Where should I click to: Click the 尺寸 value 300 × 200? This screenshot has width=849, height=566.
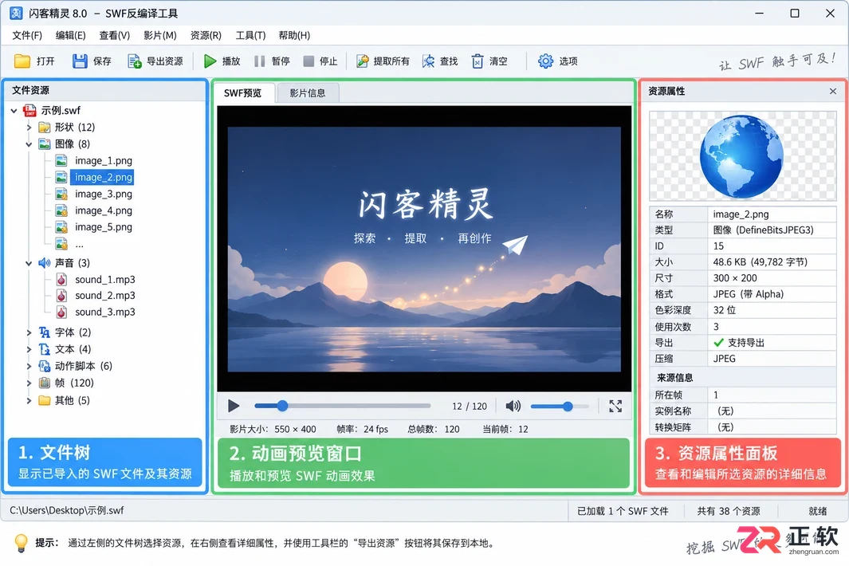(772, 278)
